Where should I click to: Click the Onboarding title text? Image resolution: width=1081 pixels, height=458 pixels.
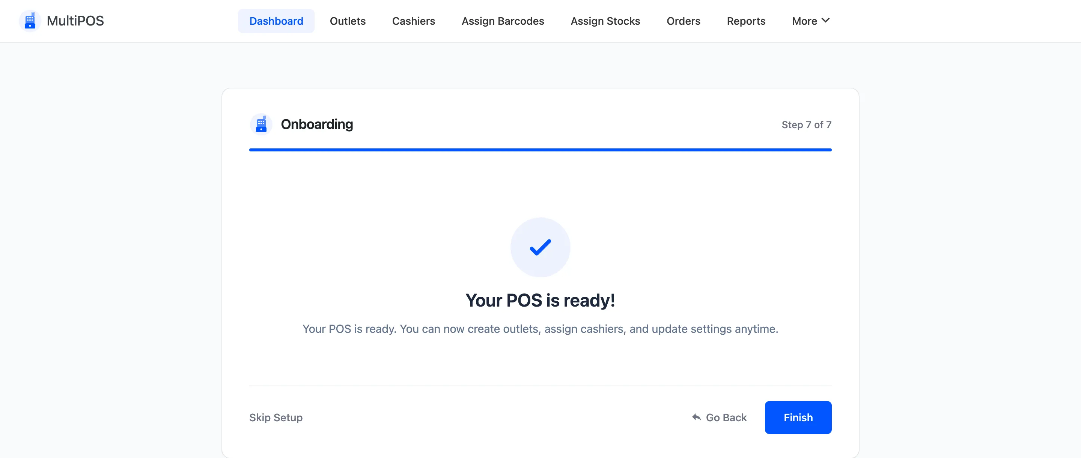(x=317, y=124)
